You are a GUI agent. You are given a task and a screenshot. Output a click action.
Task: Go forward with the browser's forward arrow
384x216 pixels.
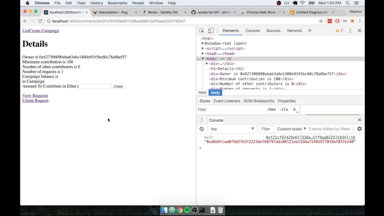pos(32,21)
